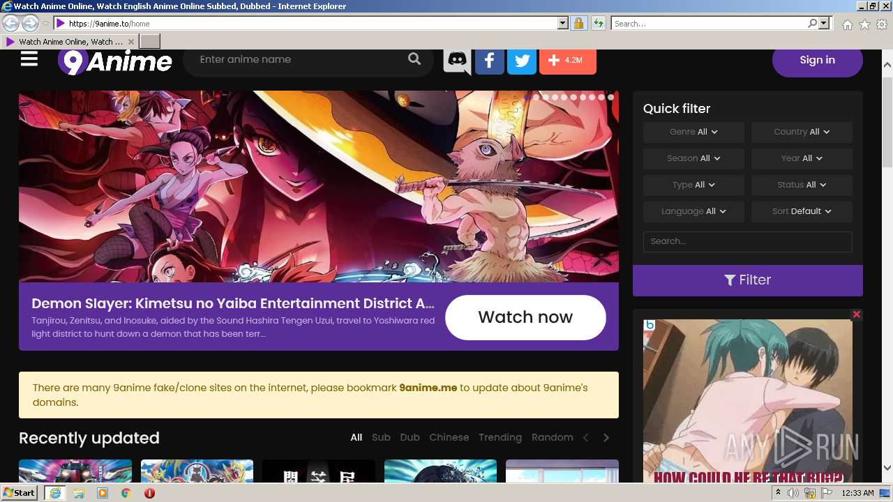This screenshot has width=893, height=502.
Task: Open the search provider dropdown arrow
Action: [824, 23]
